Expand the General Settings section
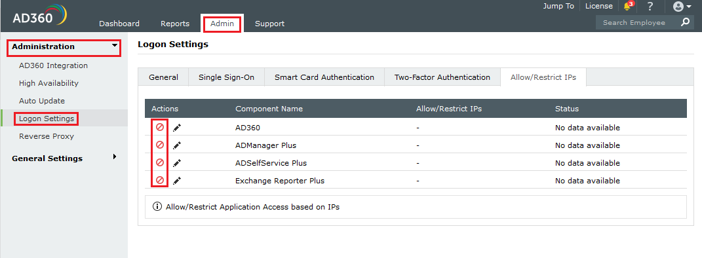This screenshot has height=258, width=702. [115, 157]
